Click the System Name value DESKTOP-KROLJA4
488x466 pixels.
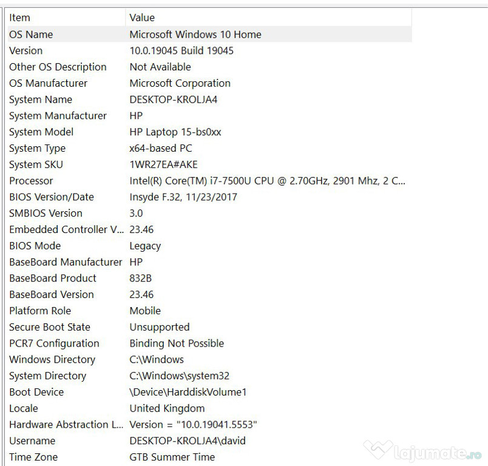click(x=174, y=100)
